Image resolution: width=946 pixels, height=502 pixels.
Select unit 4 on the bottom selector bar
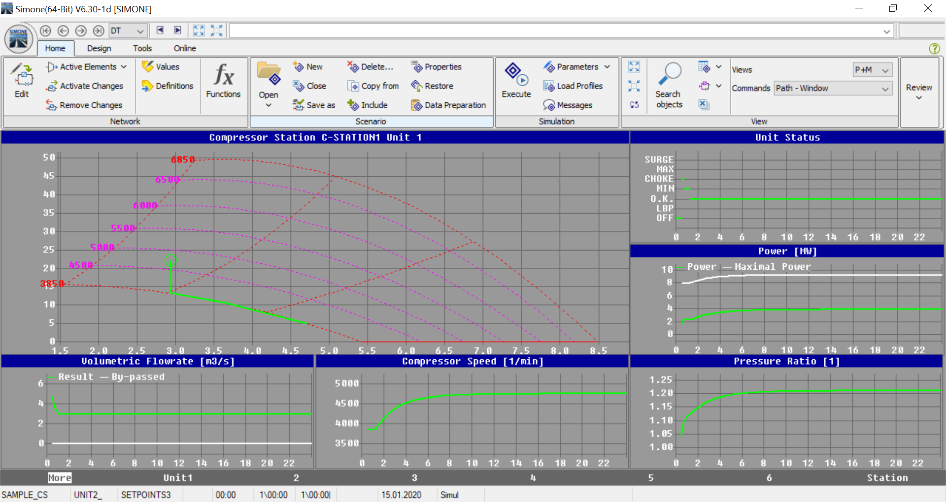pyautogui.click(x=533, y=478)
